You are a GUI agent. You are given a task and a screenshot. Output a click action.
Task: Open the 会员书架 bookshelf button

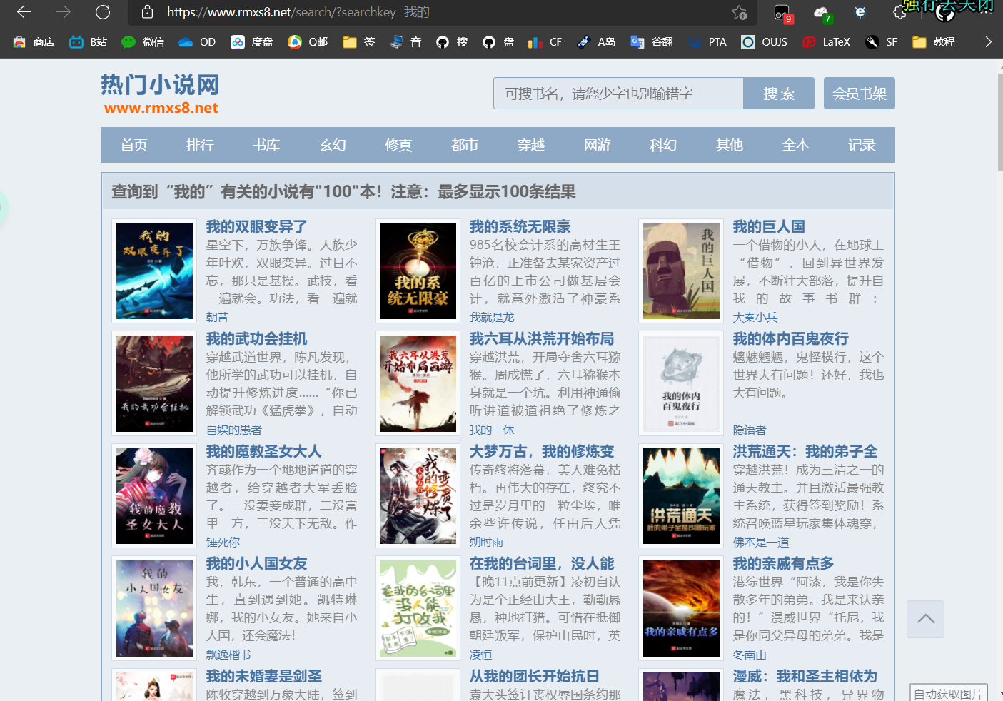[x=859, y=93]
